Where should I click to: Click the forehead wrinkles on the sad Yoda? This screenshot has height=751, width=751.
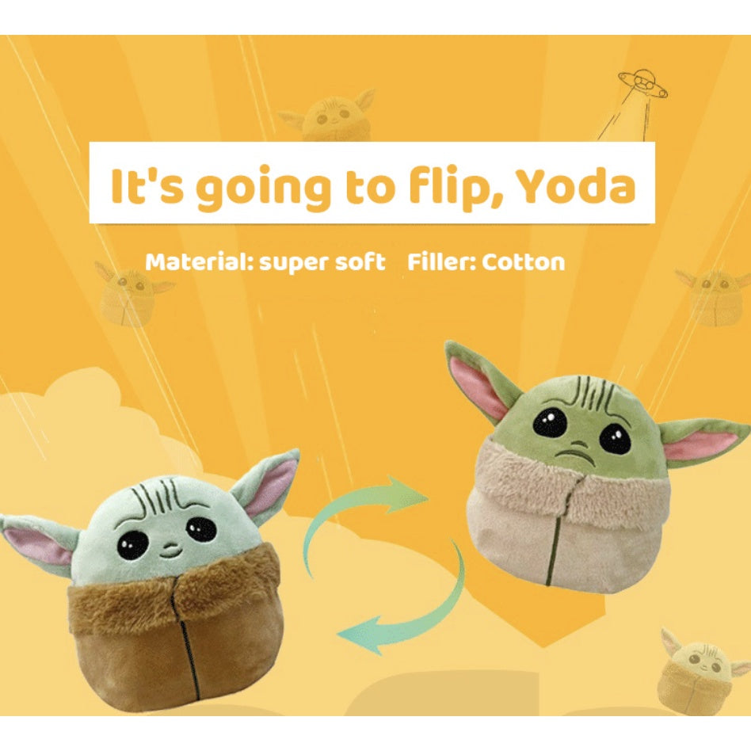pos(594,397)
